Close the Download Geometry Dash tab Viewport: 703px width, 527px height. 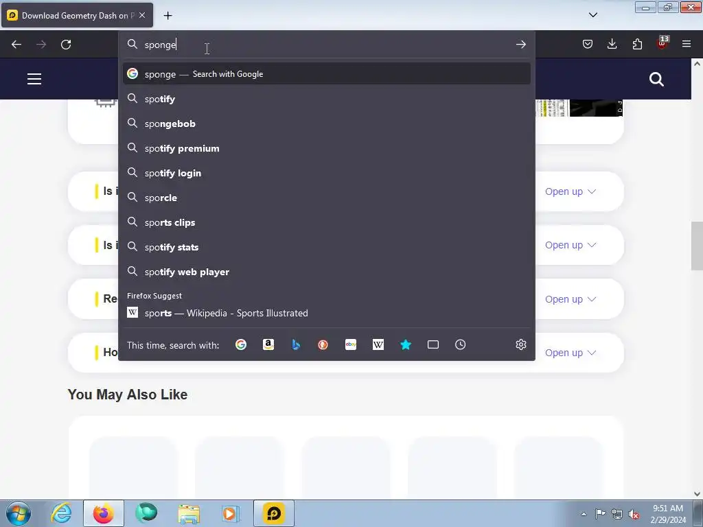pos(142,15)
